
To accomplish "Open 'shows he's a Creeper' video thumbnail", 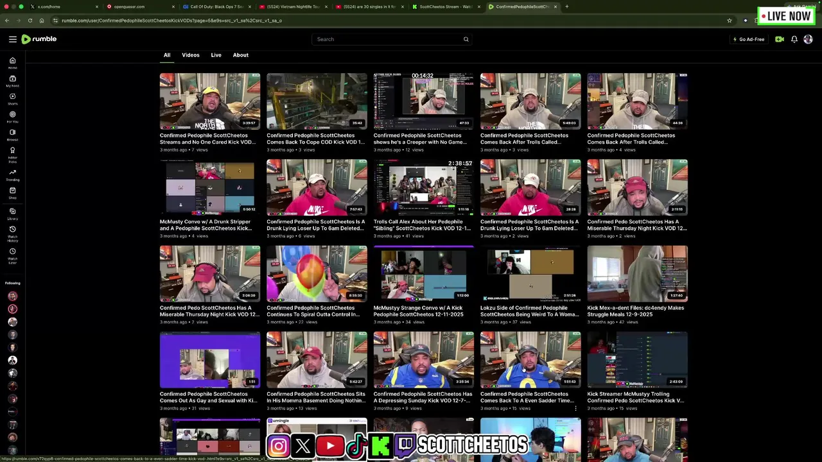I will 423,101.
